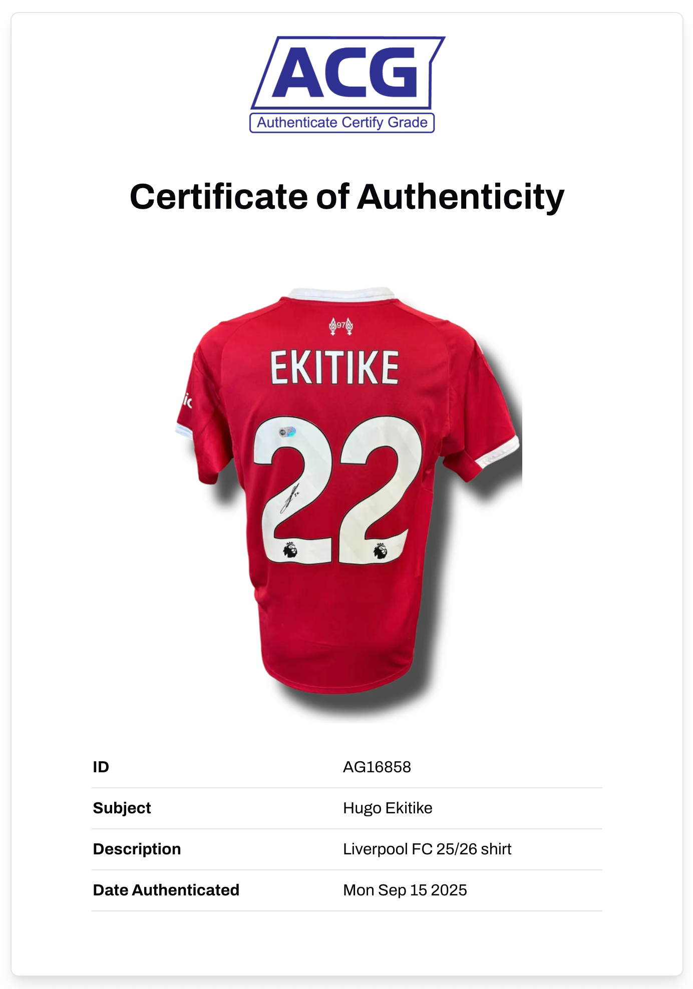Click the 'Certificate of Authenticity' heading

click(346, 197)
